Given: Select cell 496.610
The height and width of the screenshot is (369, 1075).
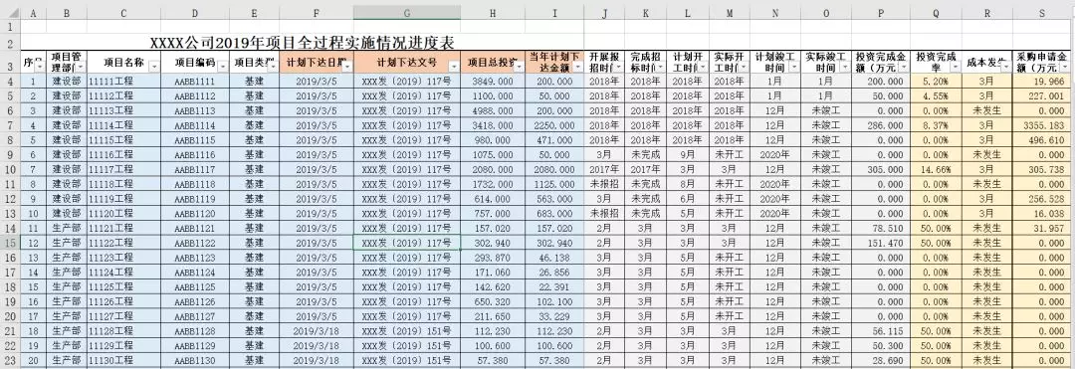Looking at the screenshot, I should pyautogui.click(x=1042, y=140).
